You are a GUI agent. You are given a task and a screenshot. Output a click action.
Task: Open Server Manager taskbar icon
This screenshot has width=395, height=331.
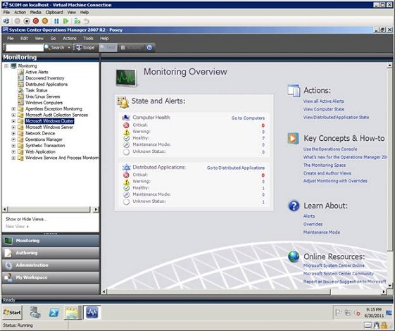click(35, 313)
